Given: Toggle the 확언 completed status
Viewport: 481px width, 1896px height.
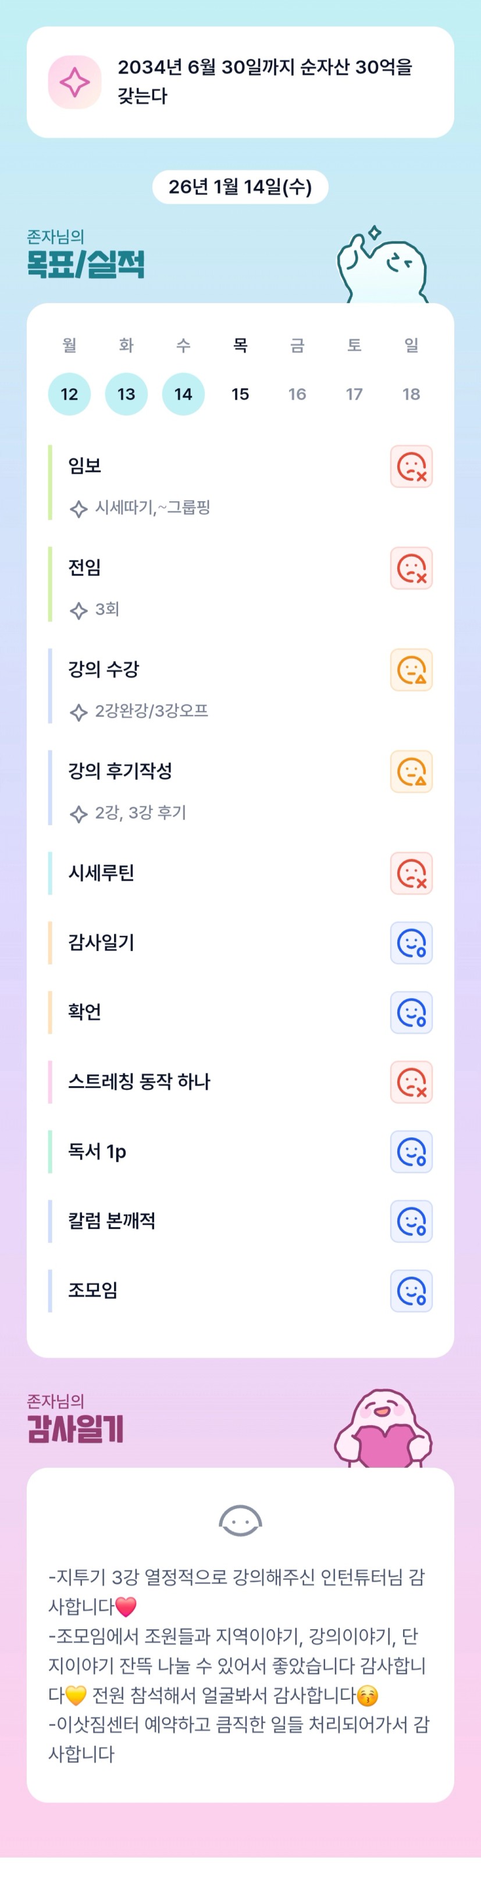Looking at the screenshot, I should click(411, 1012).
